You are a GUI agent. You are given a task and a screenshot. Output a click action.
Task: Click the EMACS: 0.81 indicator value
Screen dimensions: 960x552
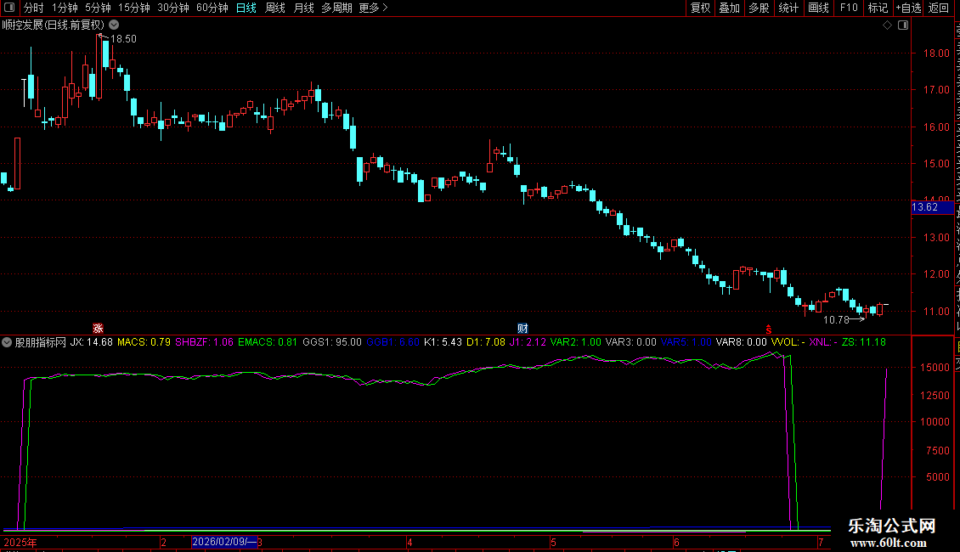pos(268,342)
